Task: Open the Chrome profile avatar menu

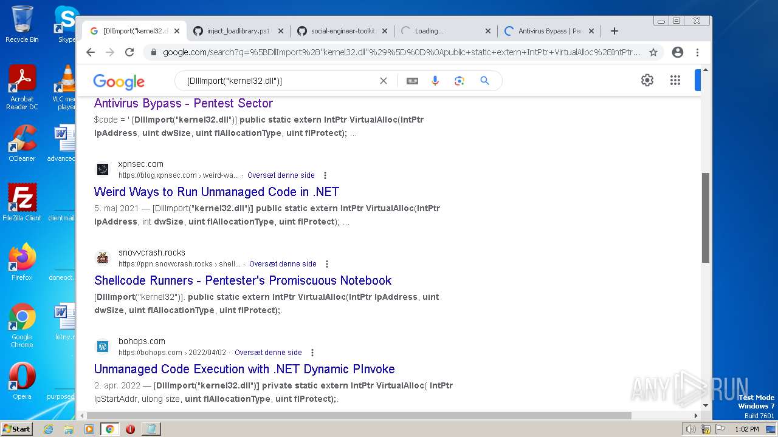Action: tap(678, 52)
